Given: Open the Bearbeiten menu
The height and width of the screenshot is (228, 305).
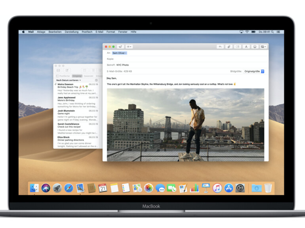Looking at the screenshot, I should [55, 32].
